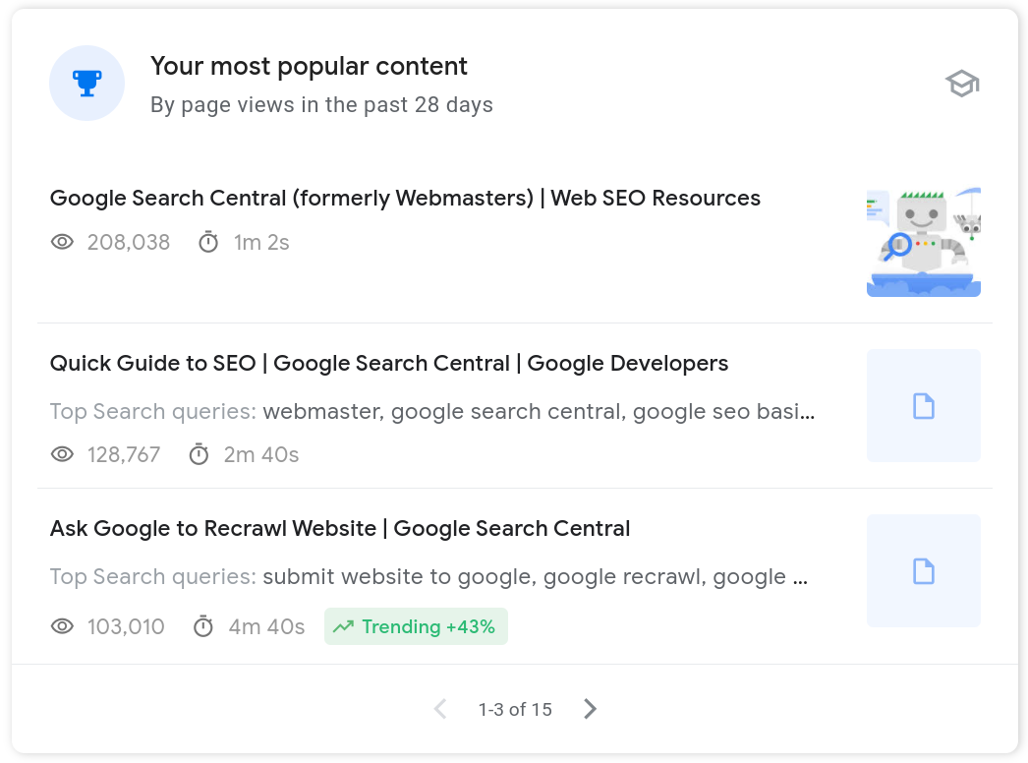Click the 1-3 of 15 pagination label

[x=514, y=708]
